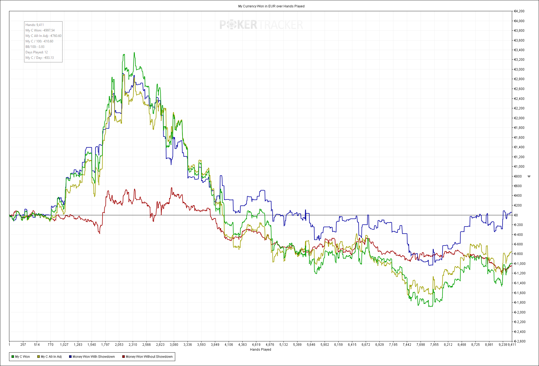Screen dimensions: 539x366
Task: Click the 'My C / Day: -€83.13' stat
Action: point(39,58)
